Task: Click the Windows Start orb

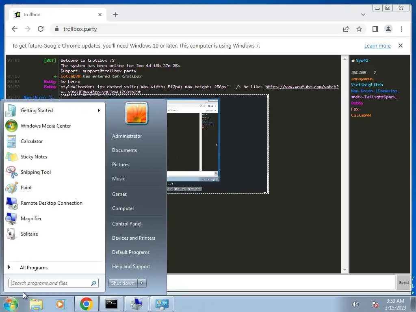Action: click(x=11, y=304)
